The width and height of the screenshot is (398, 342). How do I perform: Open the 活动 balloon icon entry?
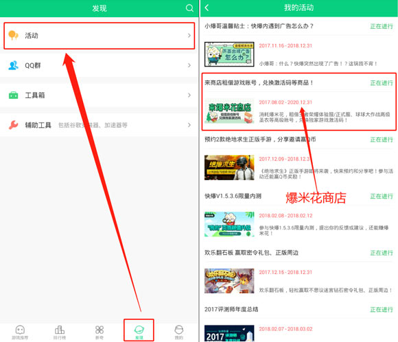[13, 35]
